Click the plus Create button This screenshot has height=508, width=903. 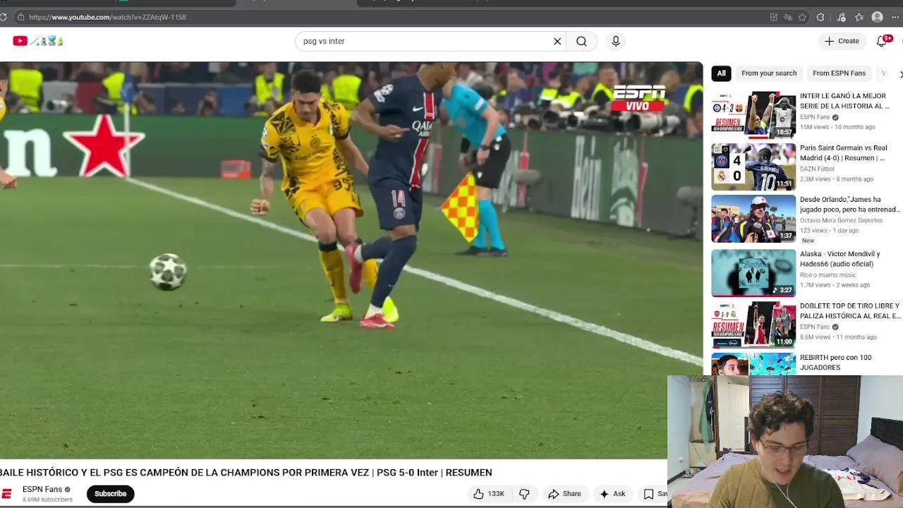pyautogui.click(x=842, y=41)
